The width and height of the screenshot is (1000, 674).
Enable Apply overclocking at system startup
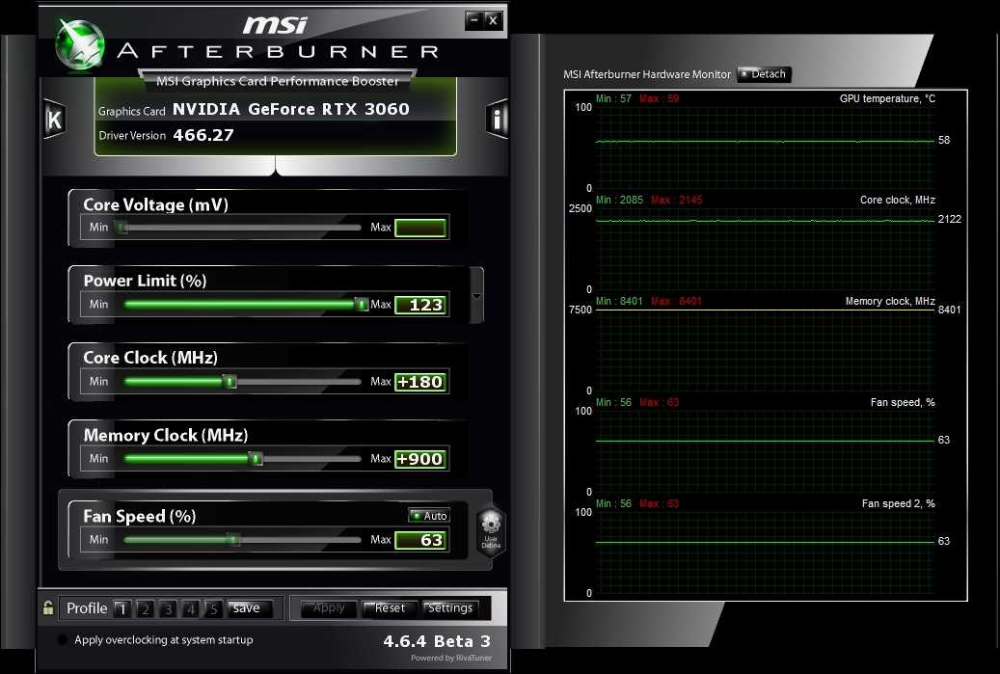(64, 640)
